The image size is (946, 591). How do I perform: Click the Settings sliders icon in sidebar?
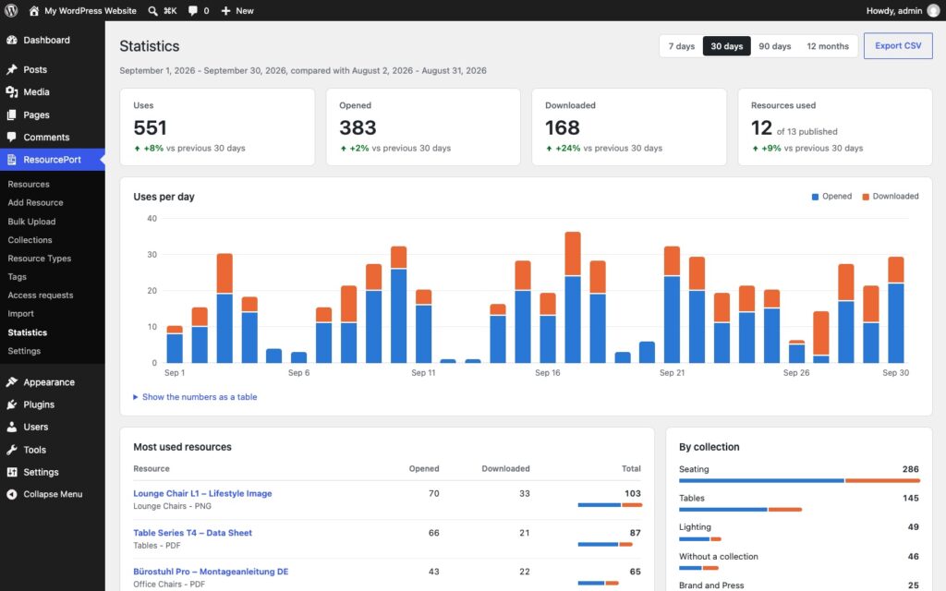tap(11, 472)
